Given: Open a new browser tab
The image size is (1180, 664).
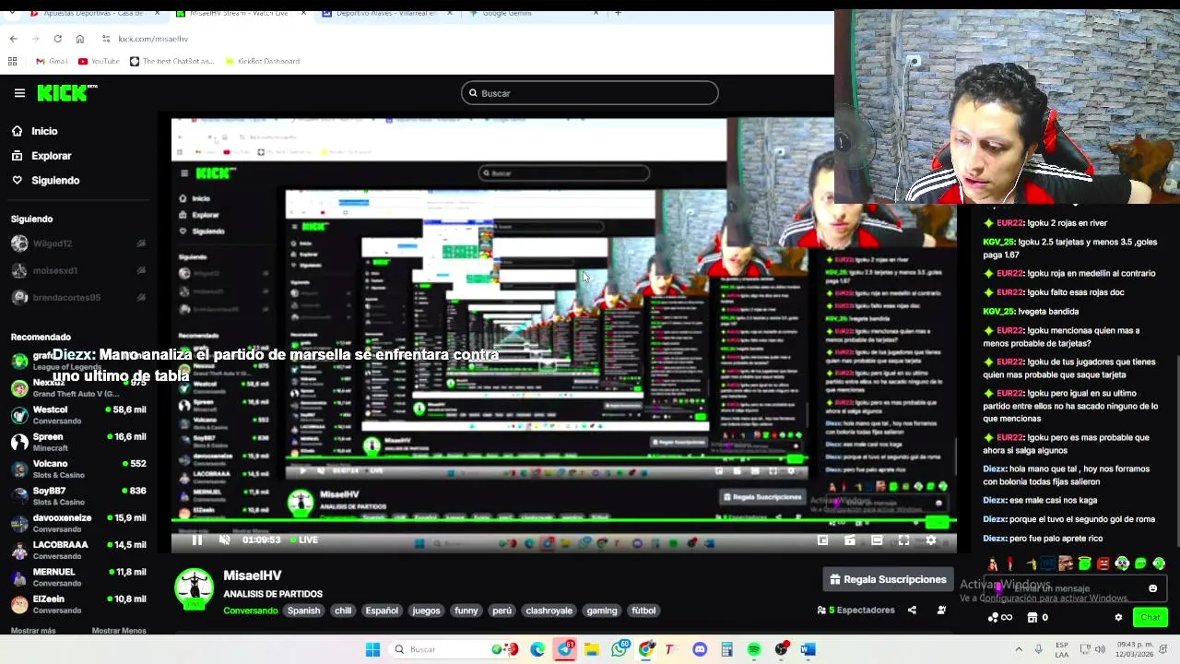Looking at the screenshot, I should (618, 13).
